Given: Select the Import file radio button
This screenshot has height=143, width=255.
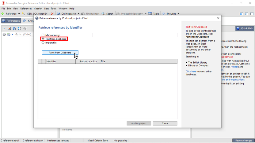Looking at the screenshot, I should [43, 43].
